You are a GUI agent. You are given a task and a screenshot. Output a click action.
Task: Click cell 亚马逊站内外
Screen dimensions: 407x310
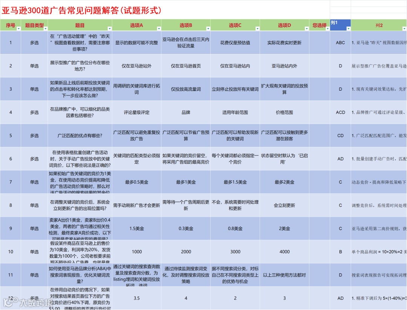[284, 66]
